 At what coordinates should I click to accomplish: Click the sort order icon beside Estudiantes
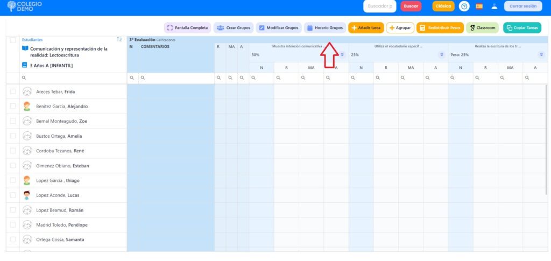pos(119,39)
